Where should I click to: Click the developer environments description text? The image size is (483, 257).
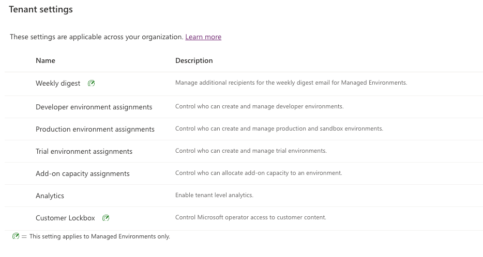point(260,106)
